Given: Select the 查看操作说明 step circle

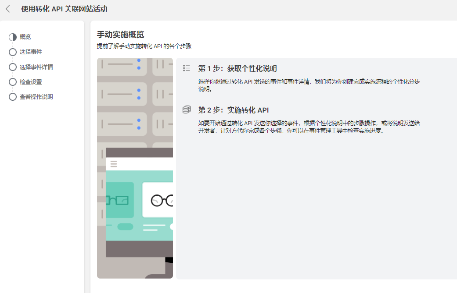Looking at the screenshot, I should coord(13,97).
